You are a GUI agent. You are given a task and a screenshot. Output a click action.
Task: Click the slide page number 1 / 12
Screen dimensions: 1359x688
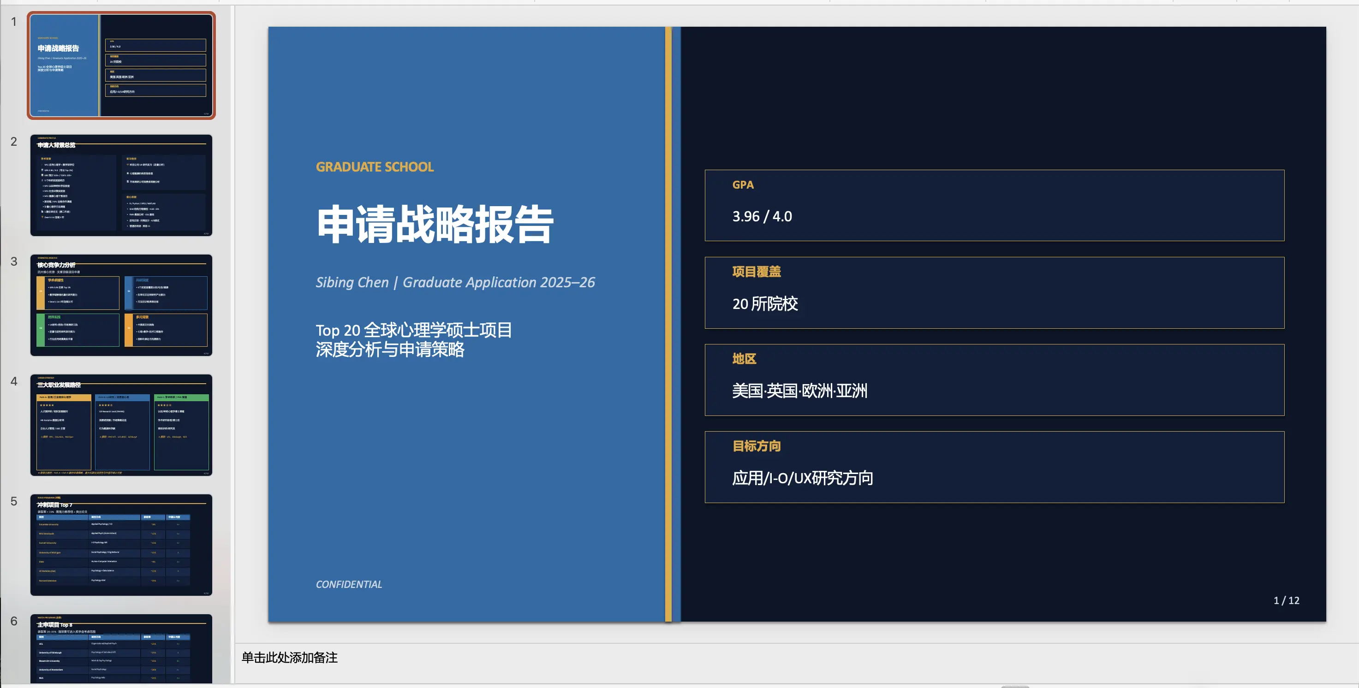click(1286, 600)
